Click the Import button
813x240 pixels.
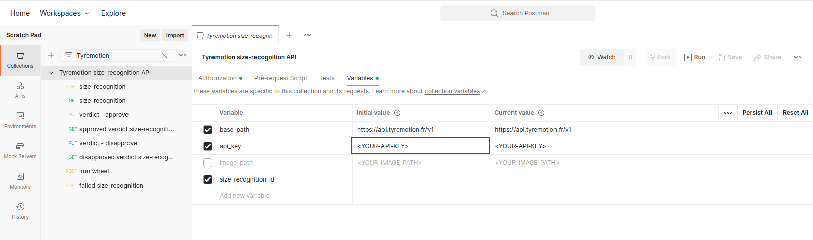pyautogui.click(x=175, y=35)
